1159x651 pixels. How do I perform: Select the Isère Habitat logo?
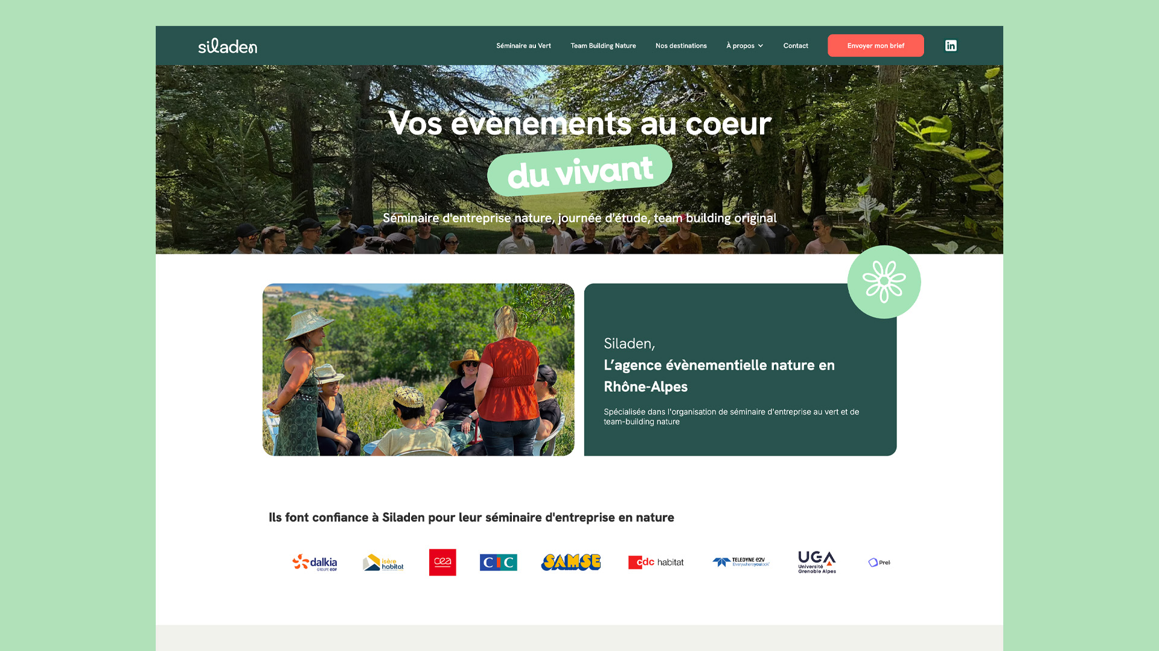(x=383, y=562)
